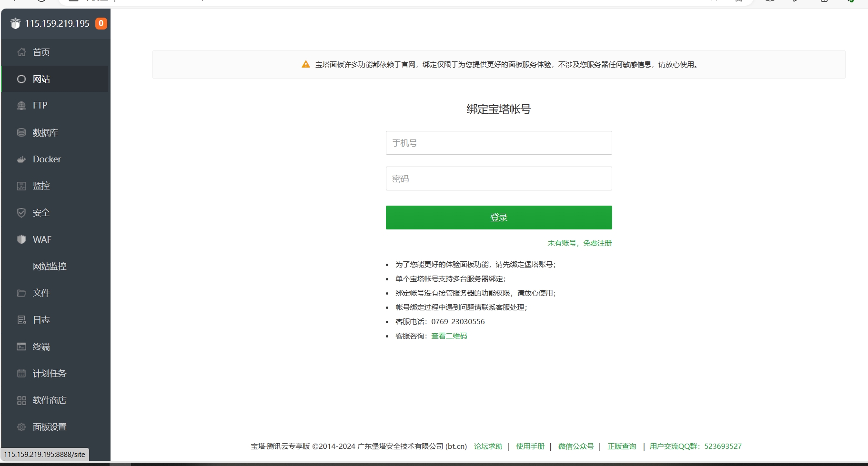This screenshot has width=868, height=466.
Task: Click 未有账号，免费注册 link
Action: pos(579,243)
